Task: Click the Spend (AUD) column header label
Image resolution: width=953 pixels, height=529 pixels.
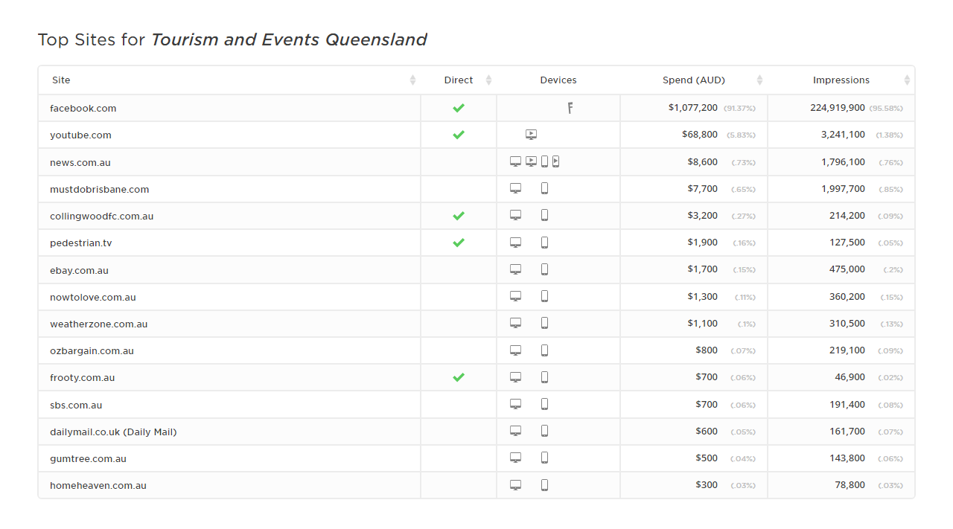Action: point(694,80)
